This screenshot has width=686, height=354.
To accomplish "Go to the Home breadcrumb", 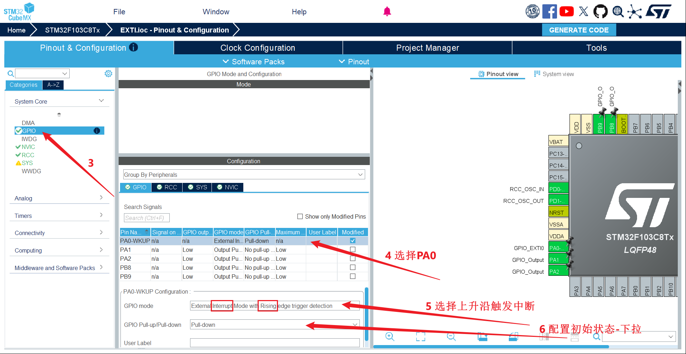I will click(16, 30).
